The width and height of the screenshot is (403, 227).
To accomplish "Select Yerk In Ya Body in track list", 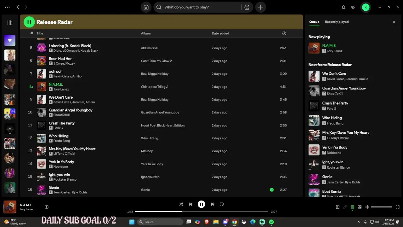I will pos(61,162).
